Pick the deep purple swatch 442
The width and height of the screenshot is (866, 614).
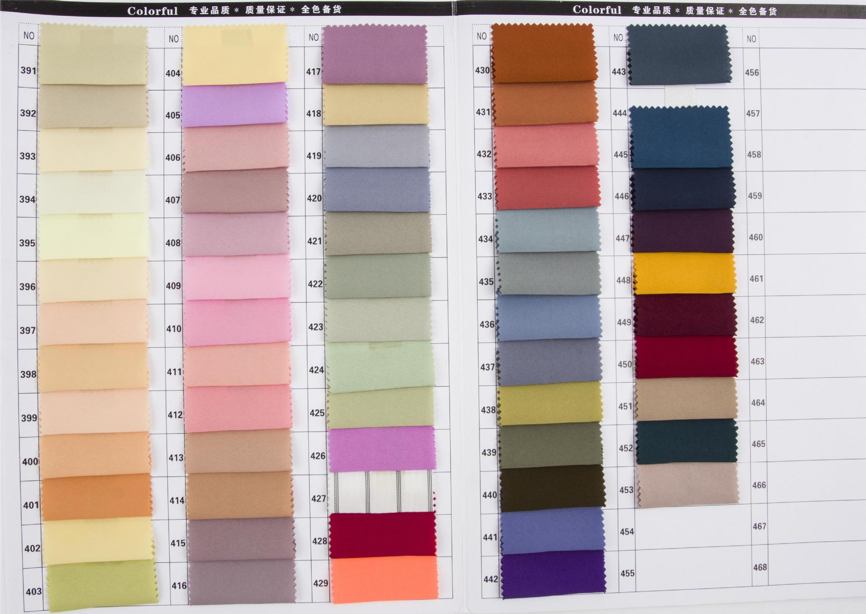pos(553,574)
